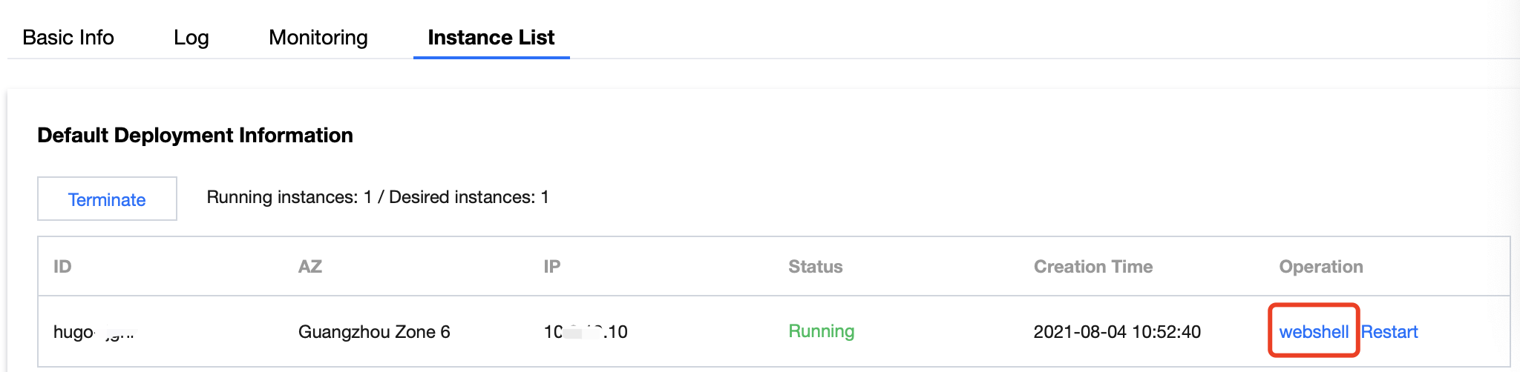Go to the Monitoring tab
1520x372 pixels.
[x=318, y=37]
